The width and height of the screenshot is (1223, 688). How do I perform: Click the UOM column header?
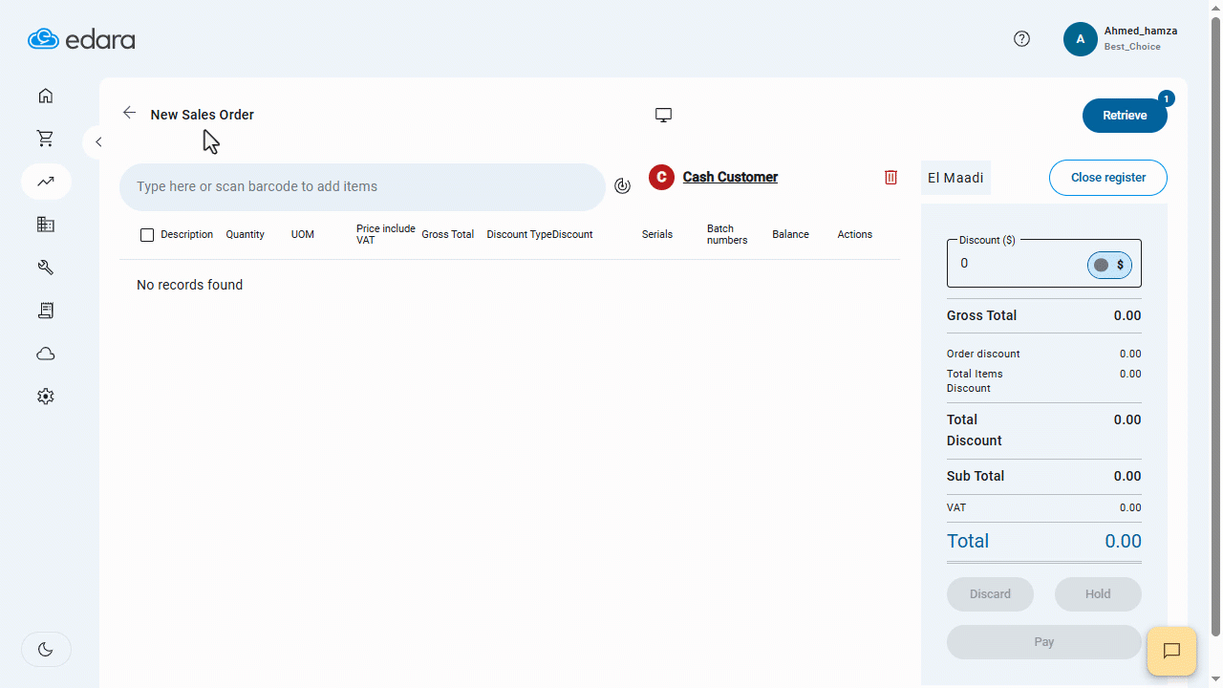pyautogui.click(x=303, y=234)
